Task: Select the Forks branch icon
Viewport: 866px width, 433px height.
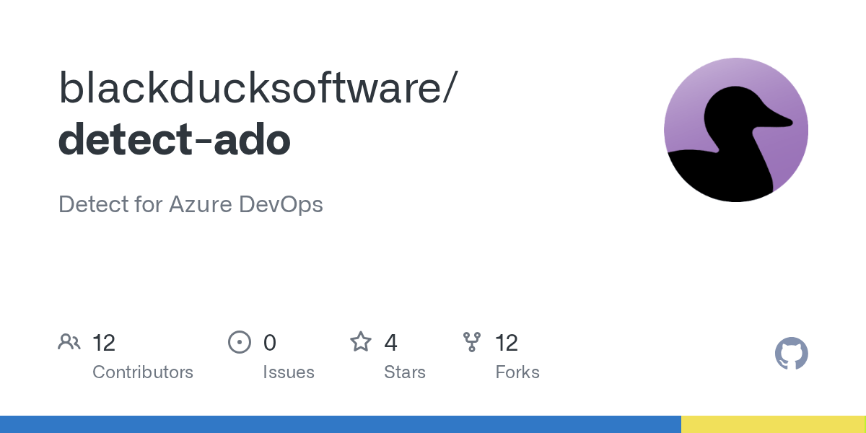Action: tap(473, 342)
